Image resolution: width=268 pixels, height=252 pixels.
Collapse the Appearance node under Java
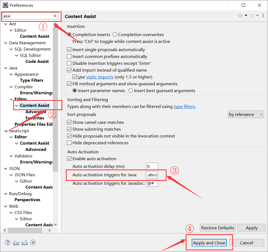click(11, 74)
